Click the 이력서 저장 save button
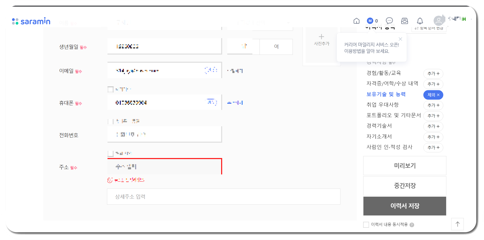 (x=404, y=206)
